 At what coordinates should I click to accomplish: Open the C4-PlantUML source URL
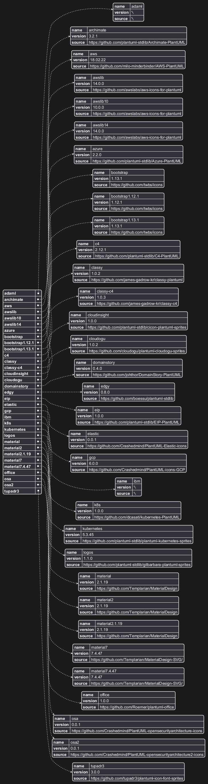137,256
